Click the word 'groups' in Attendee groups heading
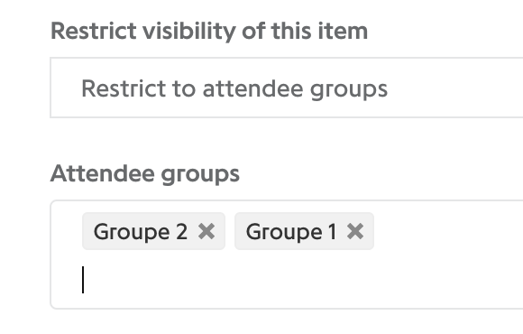The width and height of the screenshot is (523, 334). click(200, 174)
